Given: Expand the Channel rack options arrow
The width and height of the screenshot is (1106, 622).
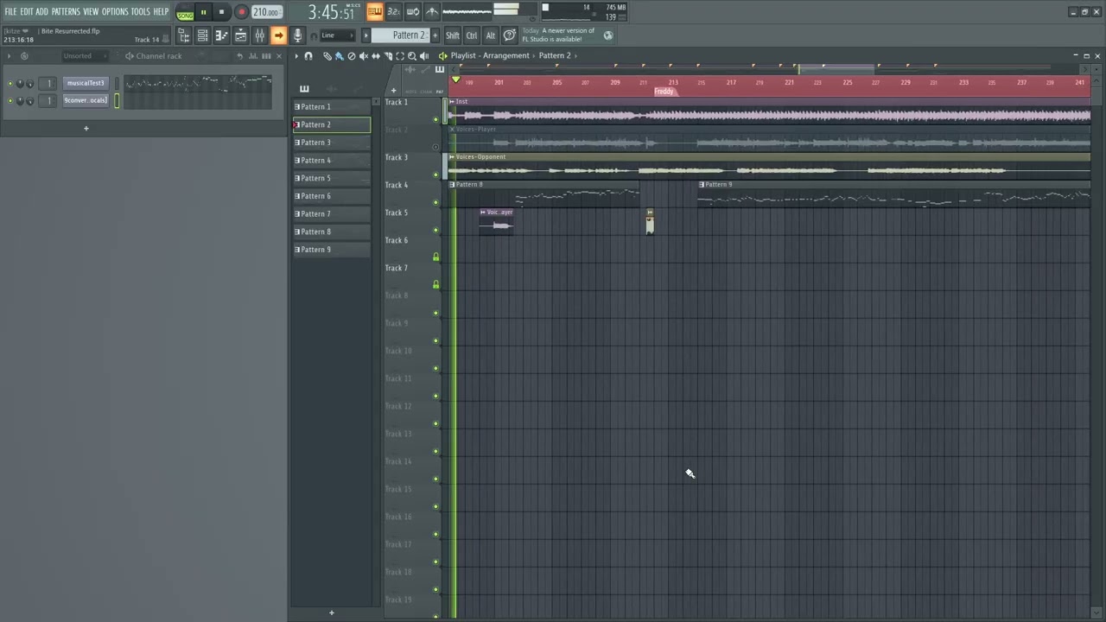Looking at the screenshot, I should [x=9, y=56].
